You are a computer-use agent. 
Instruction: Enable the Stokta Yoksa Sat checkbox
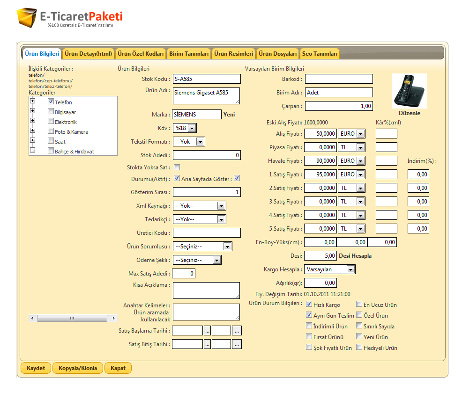[x=177, y=167]
